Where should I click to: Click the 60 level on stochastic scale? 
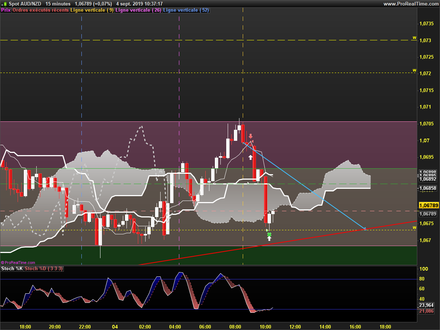pyautogui.click(x=422, y=289)
